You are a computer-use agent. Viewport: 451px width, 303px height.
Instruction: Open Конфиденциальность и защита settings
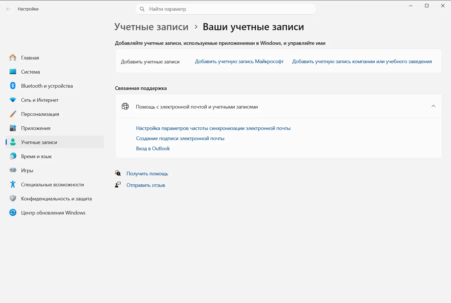pyautogui.click(x=55, y=198)
